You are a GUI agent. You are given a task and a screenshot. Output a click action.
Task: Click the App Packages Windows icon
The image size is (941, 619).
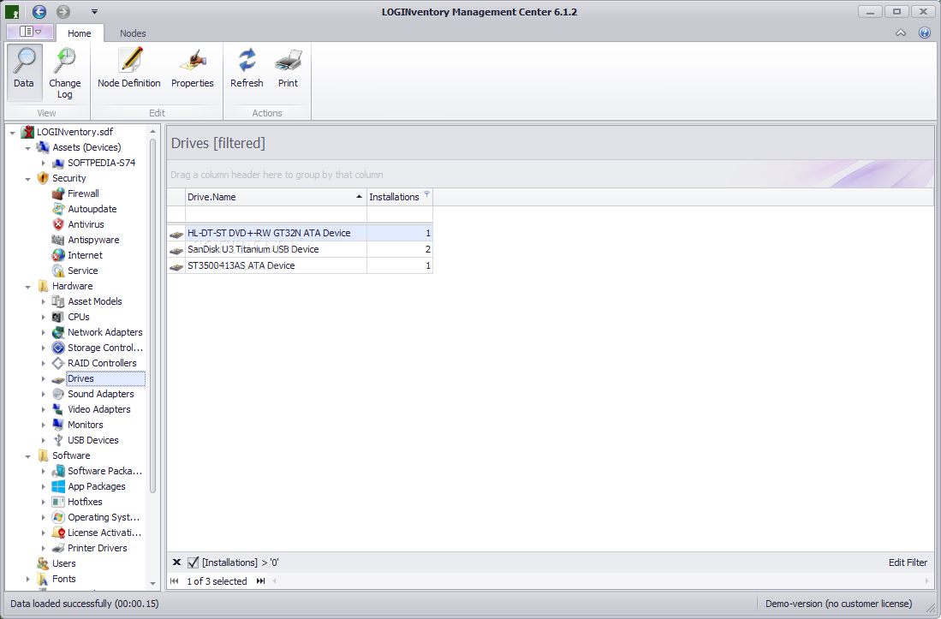tap(58, 486)
